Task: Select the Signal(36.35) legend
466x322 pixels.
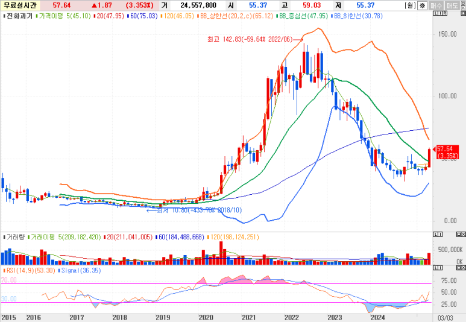Action: coord(81,271)
